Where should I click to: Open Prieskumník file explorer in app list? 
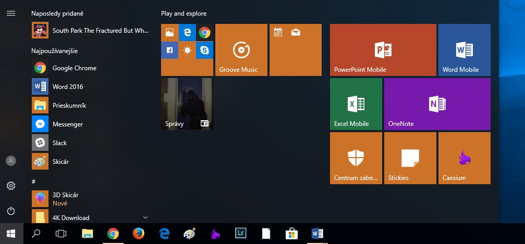pyautogui.click(x=90, y=105)
